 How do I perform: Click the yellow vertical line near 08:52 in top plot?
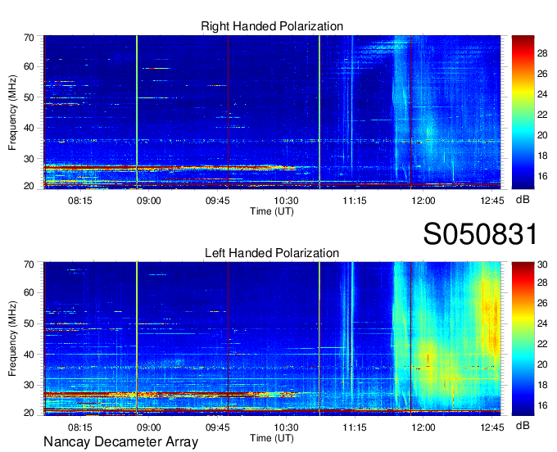pos(137,112)
